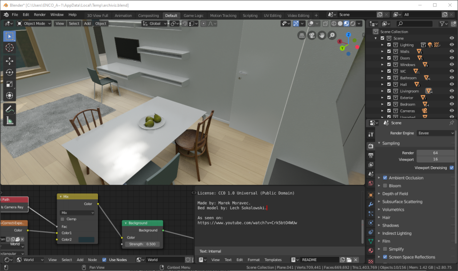Viewport: 458px width, 271px height.
Task: Click the Templates button in text editor
Action: (x=273, y=260)
